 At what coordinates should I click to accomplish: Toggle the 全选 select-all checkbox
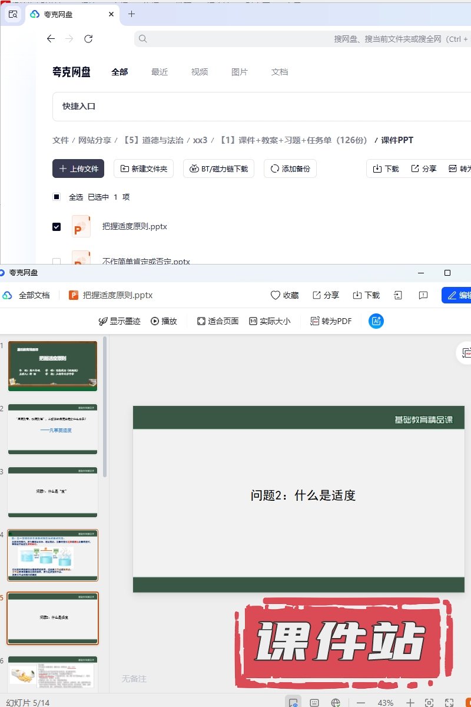(57, 197)
